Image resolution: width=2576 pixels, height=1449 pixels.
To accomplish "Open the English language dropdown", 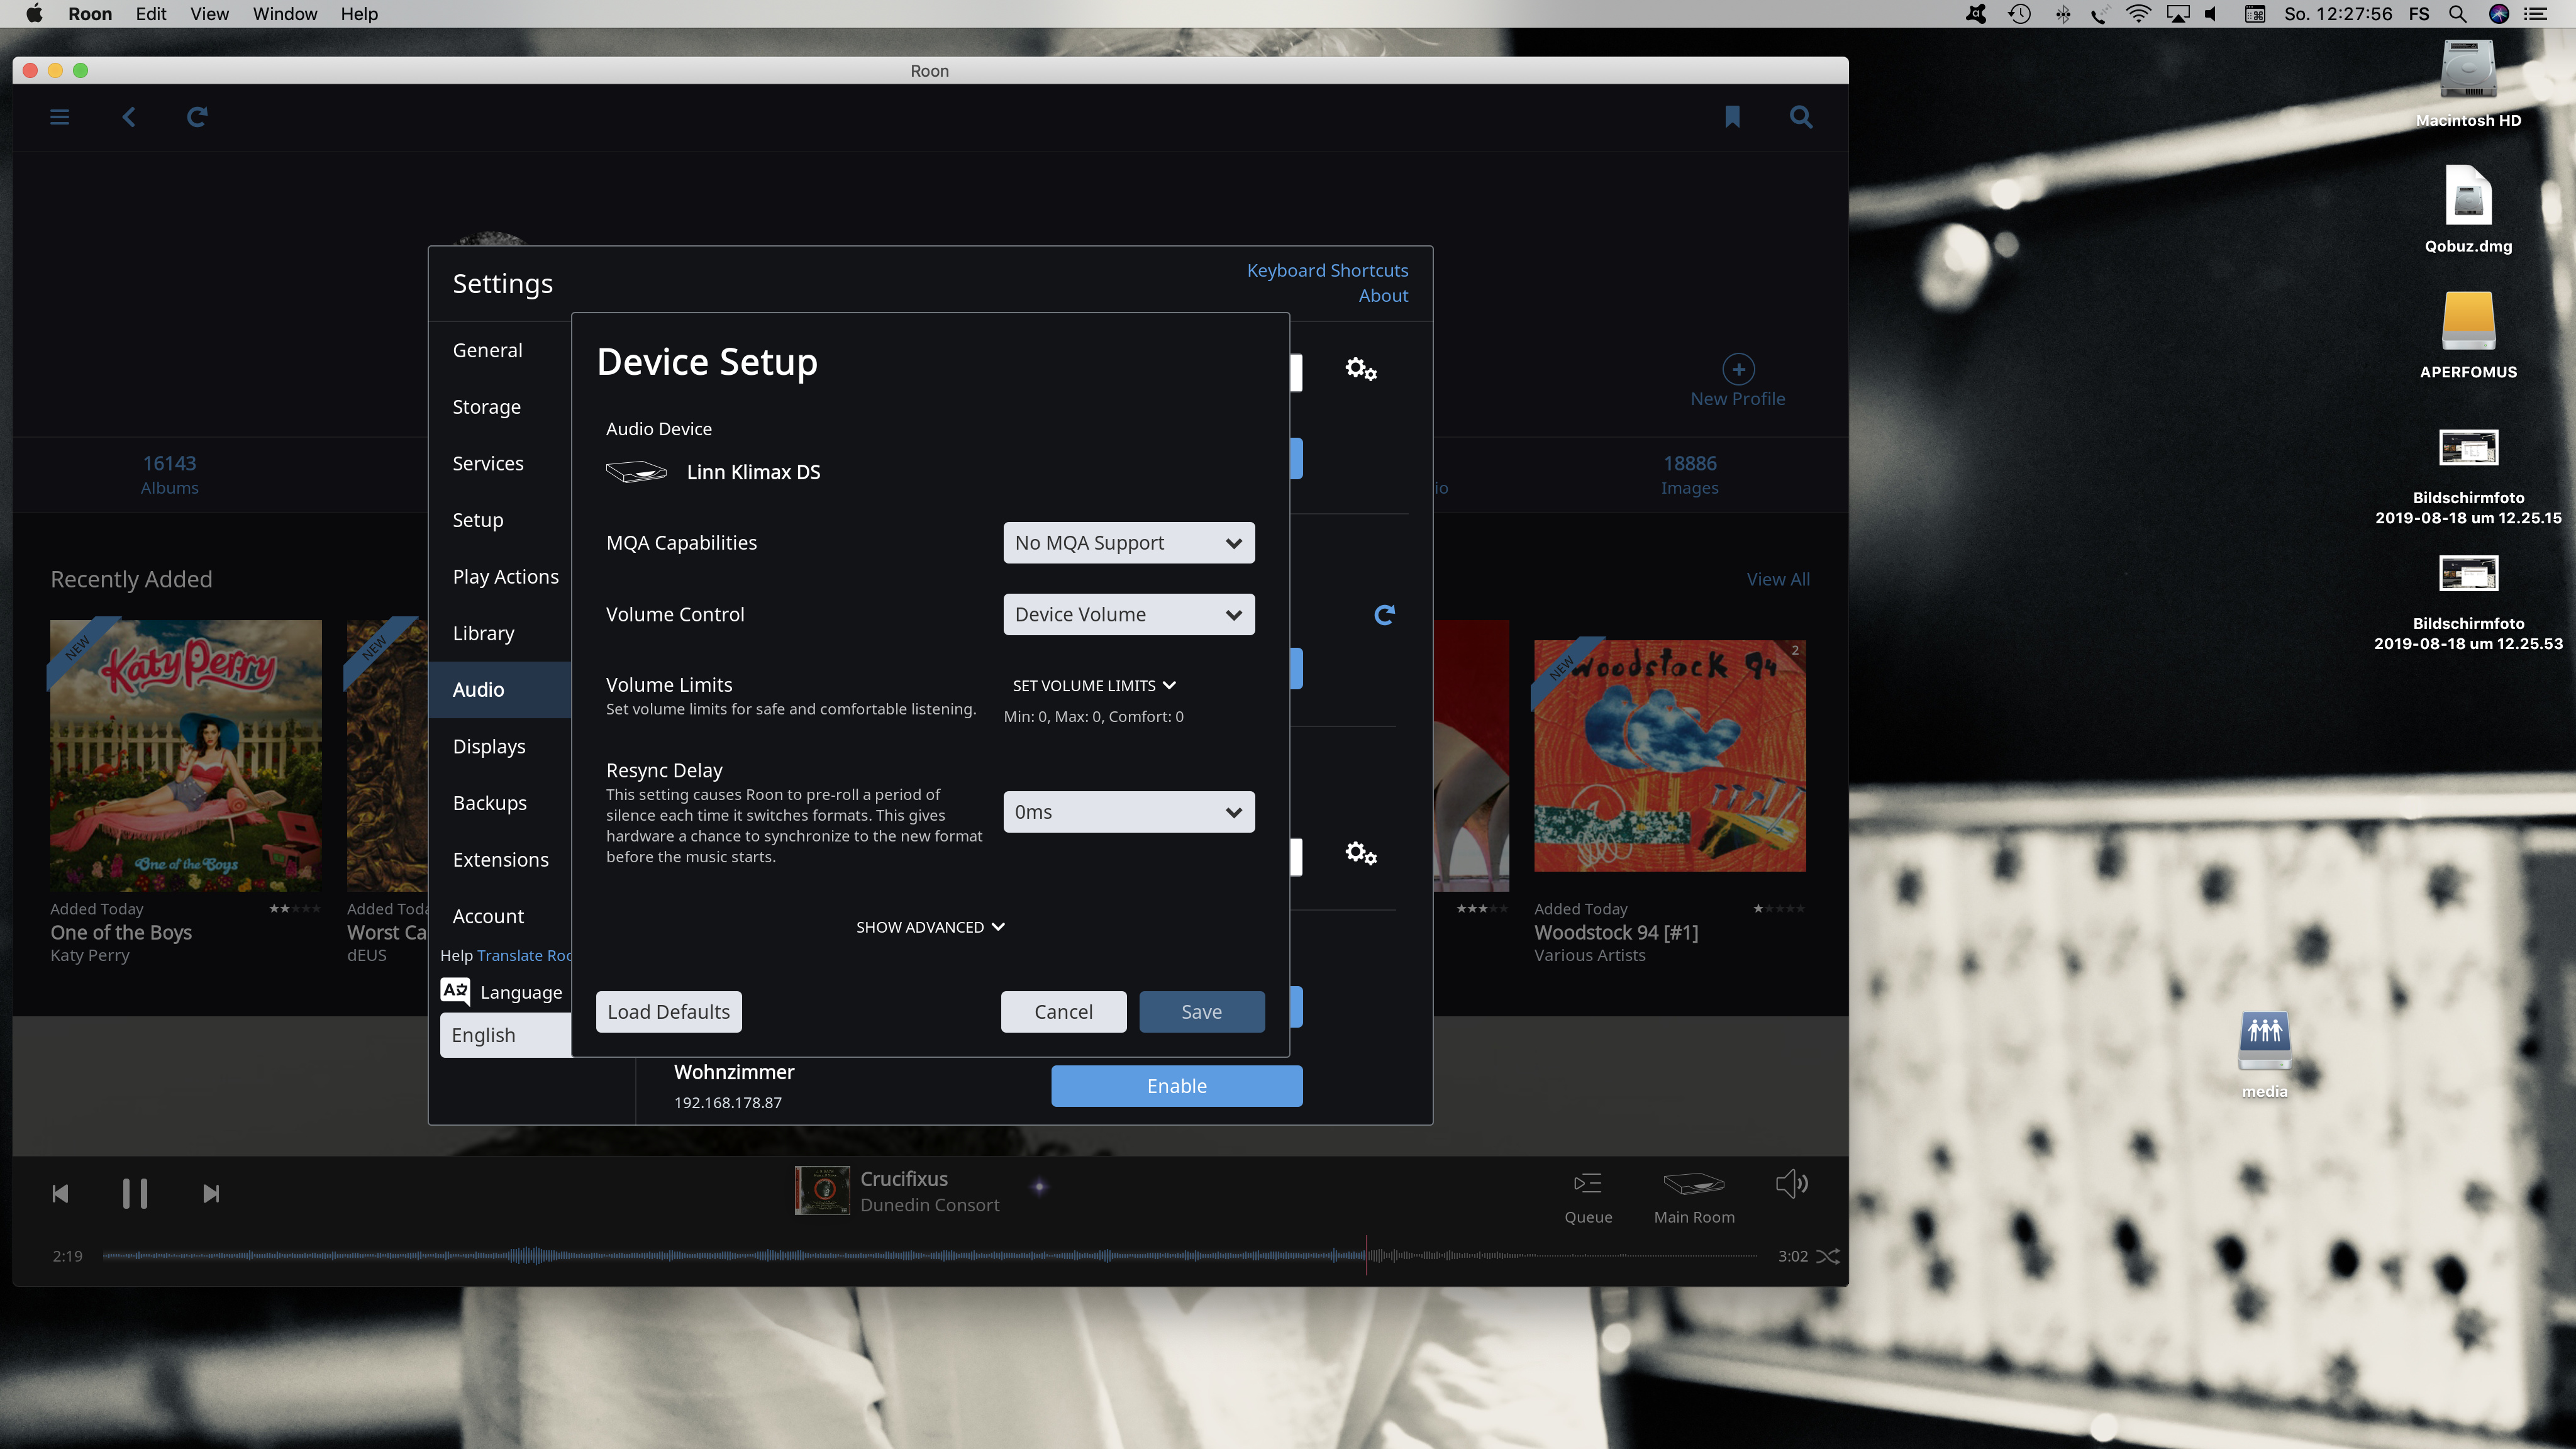I will pyautogui.click(x=506, y=1035).
